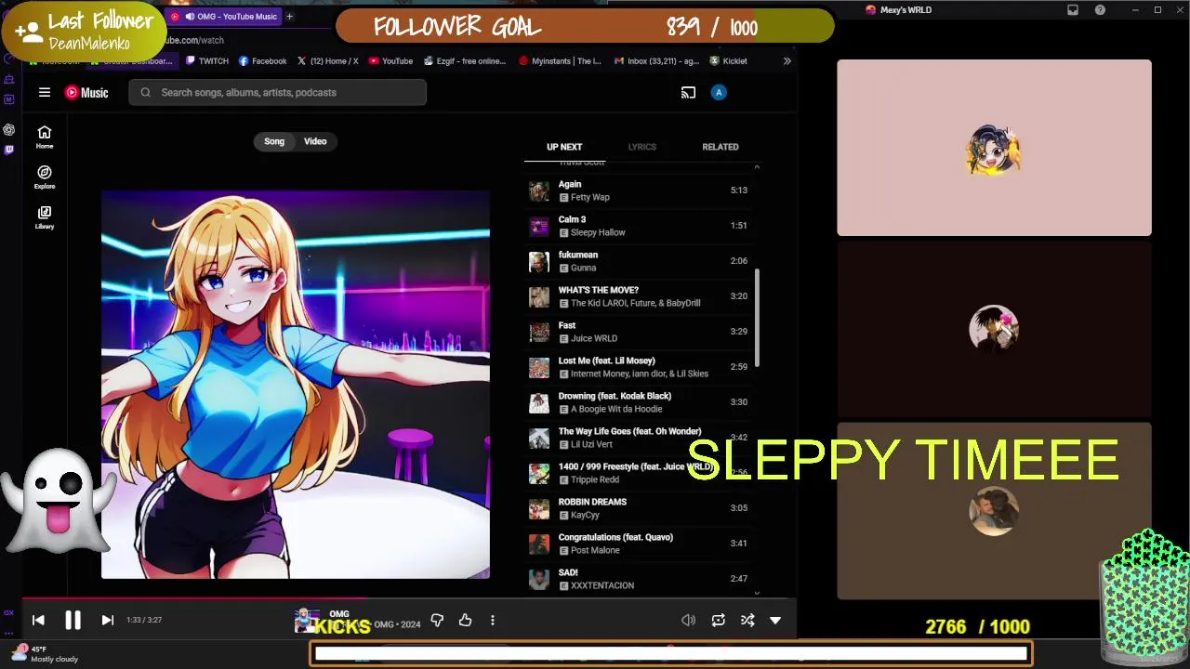Pause the current song
Viewport: 1190px width, 669px height.
[x=73, y=620]
